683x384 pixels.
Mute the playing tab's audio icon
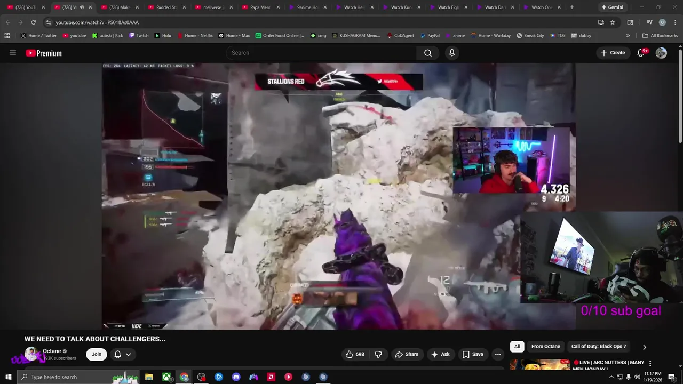tap(81, 7)
